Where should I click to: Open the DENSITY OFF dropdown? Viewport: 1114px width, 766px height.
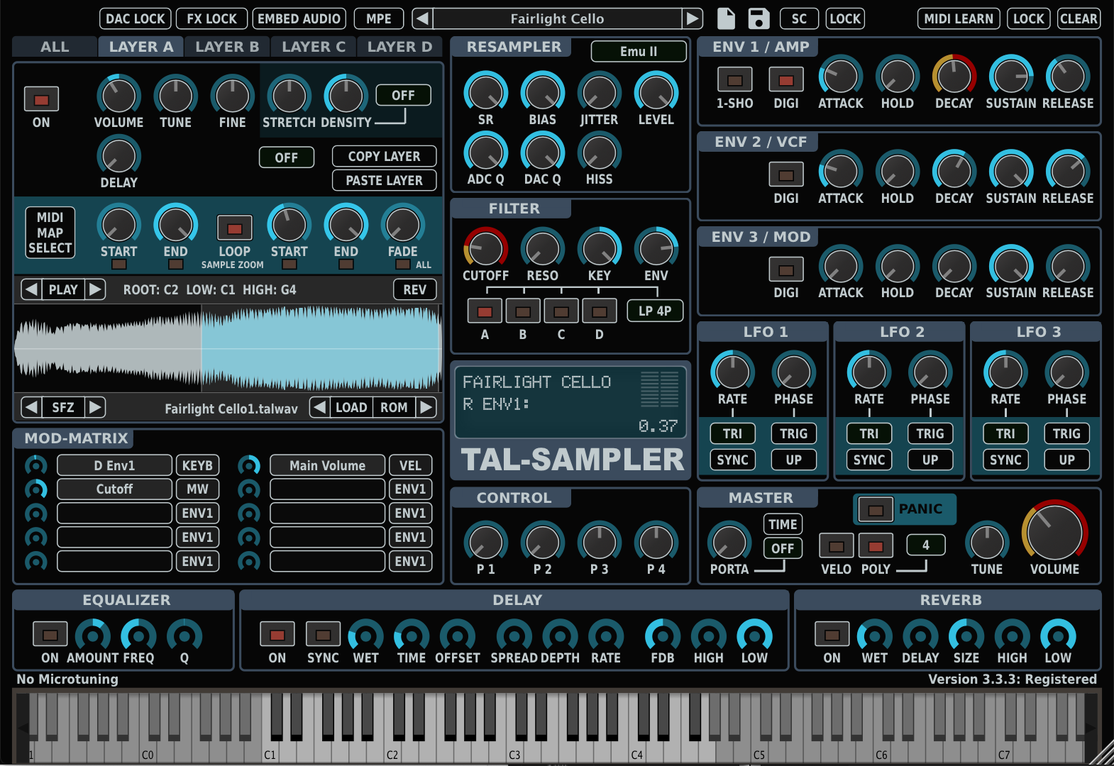point(403,95)
